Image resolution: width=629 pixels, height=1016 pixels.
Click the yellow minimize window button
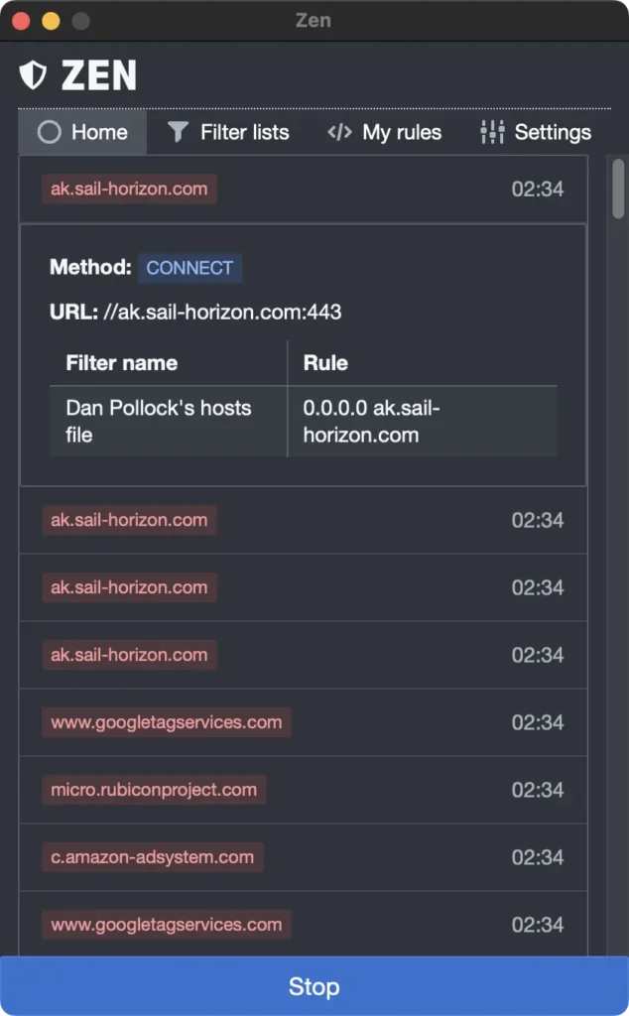click(51, 21)
